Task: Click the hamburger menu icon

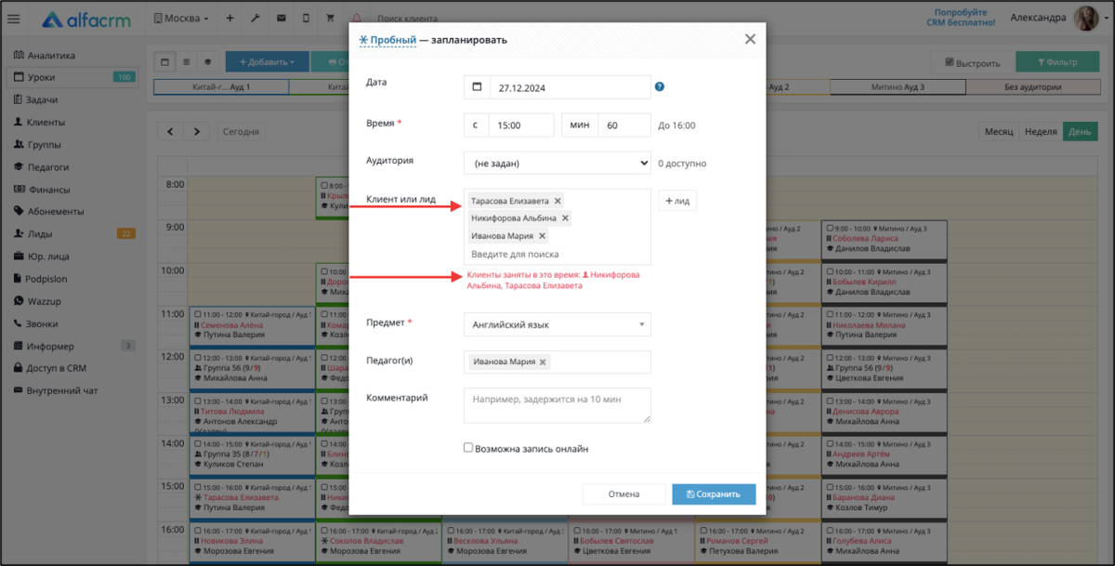Action: point(13,19)
